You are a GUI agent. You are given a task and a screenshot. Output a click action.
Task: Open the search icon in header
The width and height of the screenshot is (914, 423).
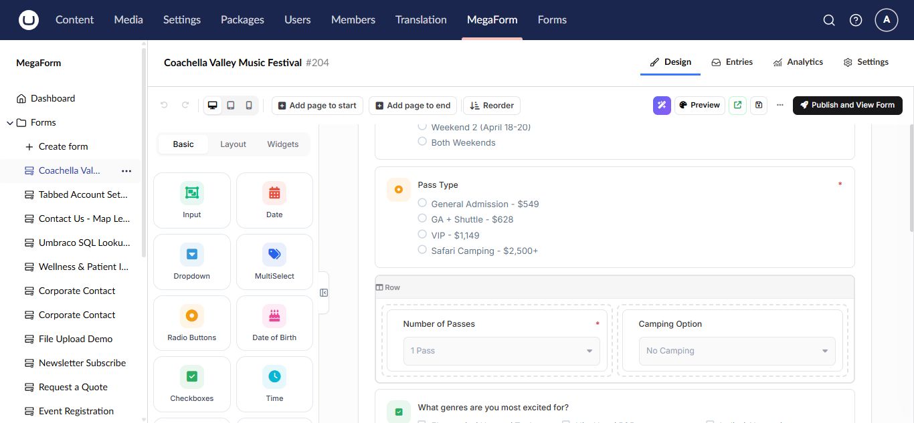(829, 20)
